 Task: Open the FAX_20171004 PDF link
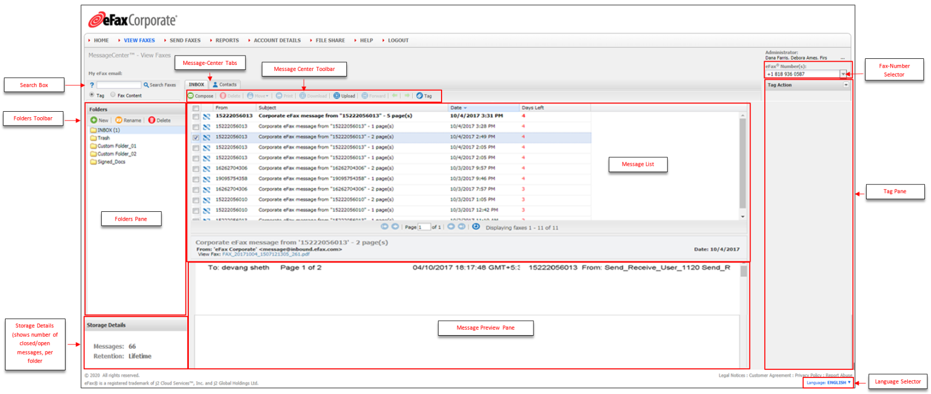[x=266, y=254]
